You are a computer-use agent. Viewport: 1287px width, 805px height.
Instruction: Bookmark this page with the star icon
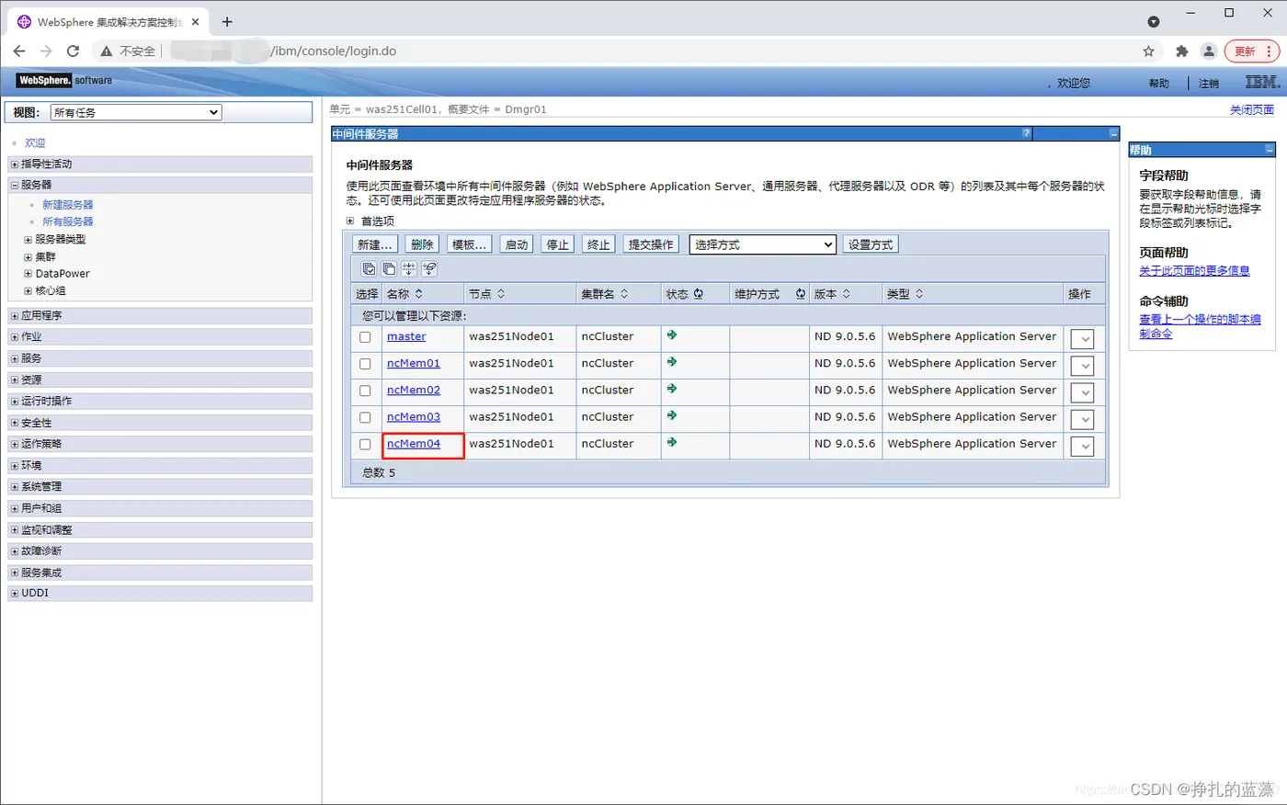[1148, 51]
